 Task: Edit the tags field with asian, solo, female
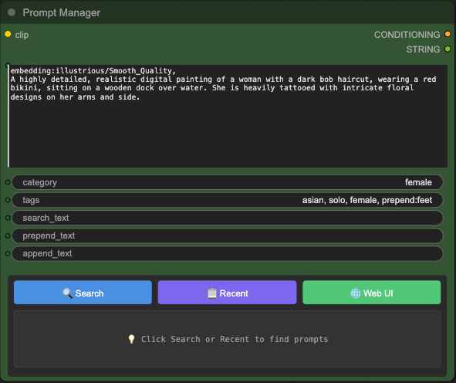click(x=228, y=200)
